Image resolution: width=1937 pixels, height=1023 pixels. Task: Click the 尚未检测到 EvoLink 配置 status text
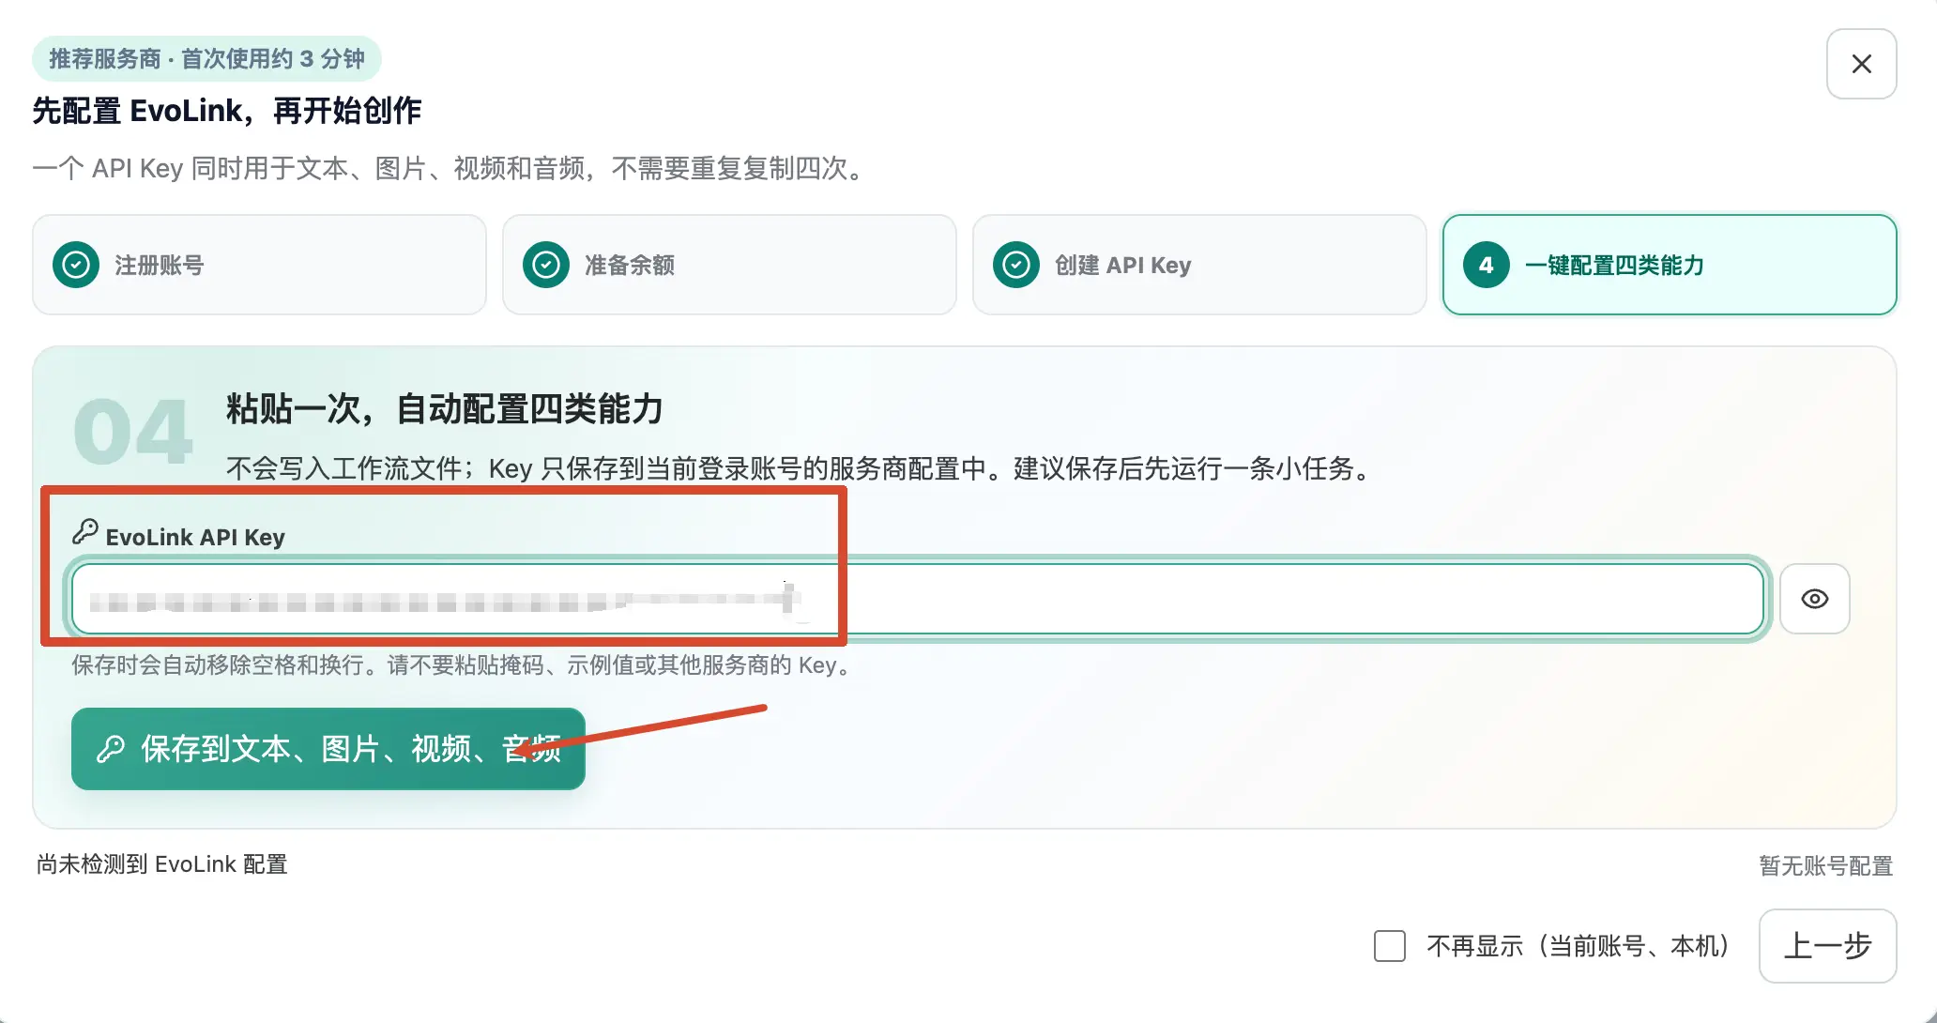coord(162,864)
